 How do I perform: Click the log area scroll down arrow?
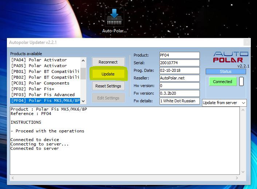[x=243, y=172]
